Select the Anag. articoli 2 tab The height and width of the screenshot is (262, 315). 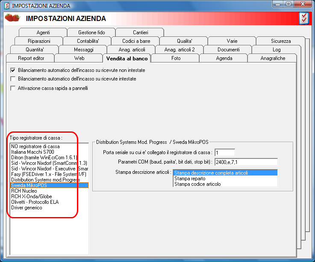(x=180, y=50)
